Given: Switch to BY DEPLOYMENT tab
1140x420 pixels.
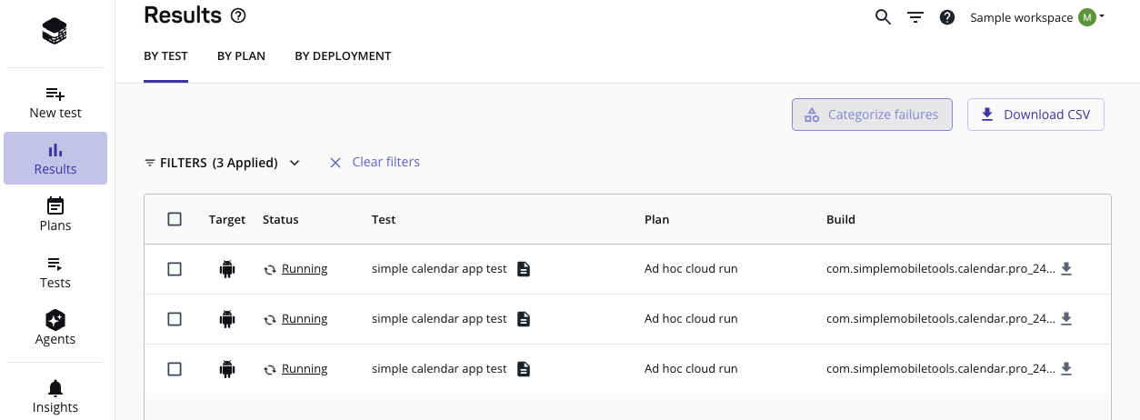Looking at the screenshot, I should 343,56.
